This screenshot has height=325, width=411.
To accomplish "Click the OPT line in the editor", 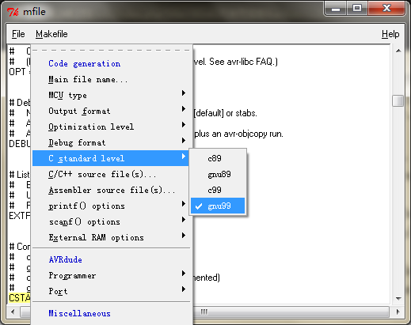I will (x=19, y=72).
